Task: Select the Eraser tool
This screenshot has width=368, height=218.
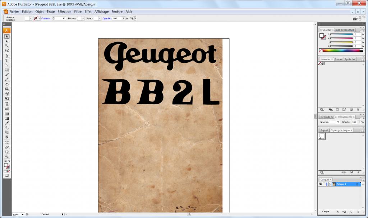Action: click(7, 147)
